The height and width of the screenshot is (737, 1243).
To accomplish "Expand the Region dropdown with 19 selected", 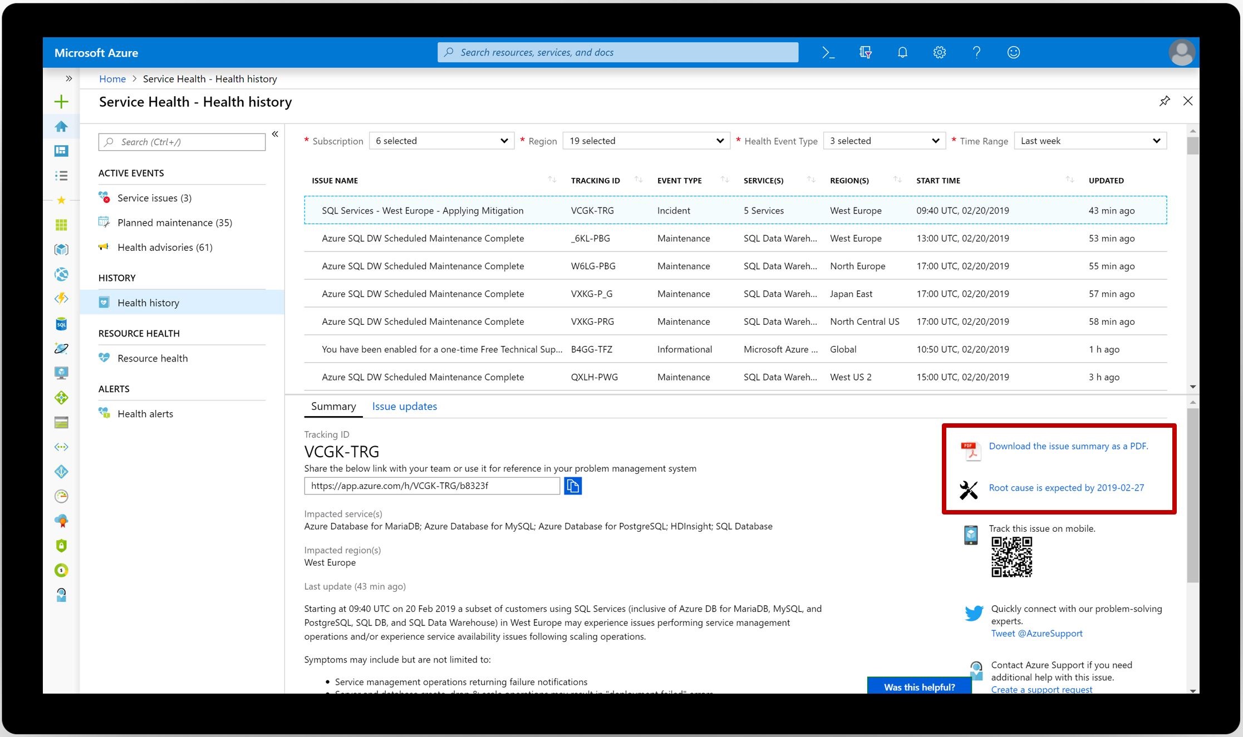I will [646, 141].
